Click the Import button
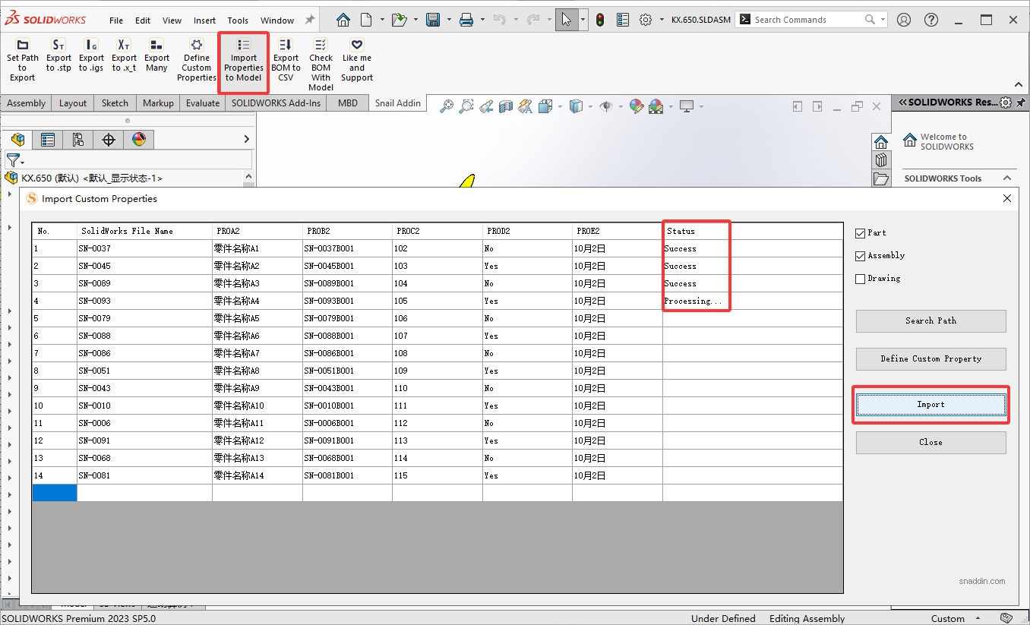The image size is (1030, 625). pos(930,405)
